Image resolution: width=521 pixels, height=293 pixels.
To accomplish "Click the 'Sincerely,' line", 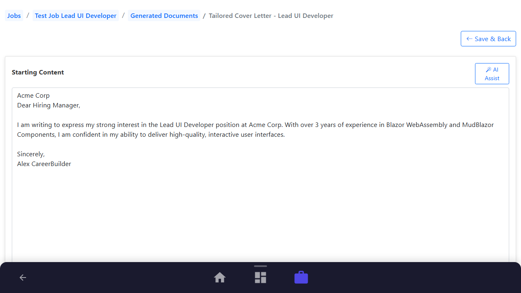I will click(x=31, y=154).
